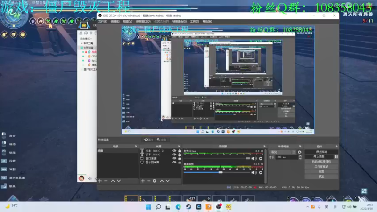Click the user avatar in chat window
This screenshot has height=212, width=377.
click(x=82, y=179)
